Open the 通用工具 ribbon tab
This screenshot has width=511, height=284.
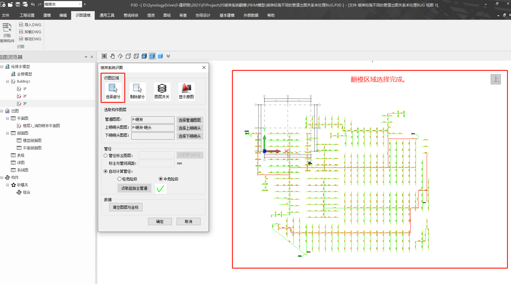(107, 15)
